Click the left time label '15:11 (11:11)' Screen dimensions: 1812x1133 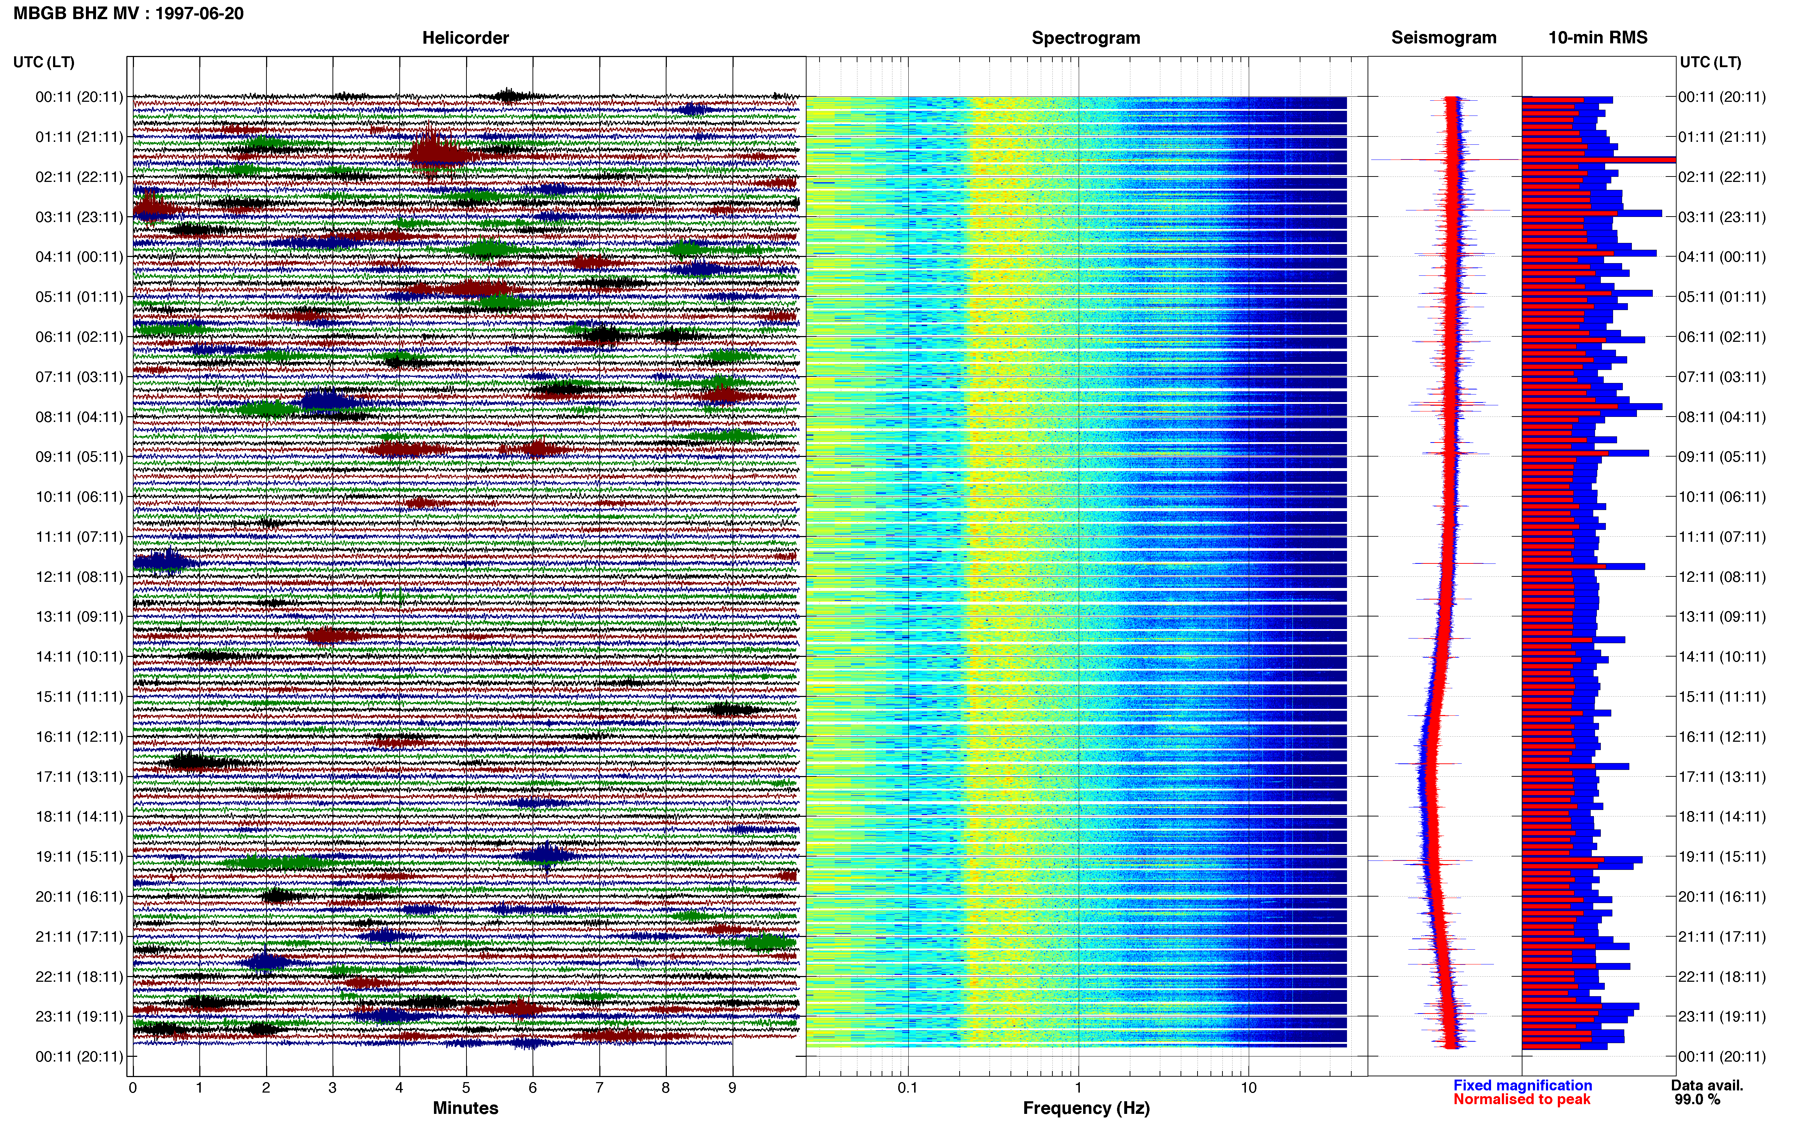click(x=79, y=696)
